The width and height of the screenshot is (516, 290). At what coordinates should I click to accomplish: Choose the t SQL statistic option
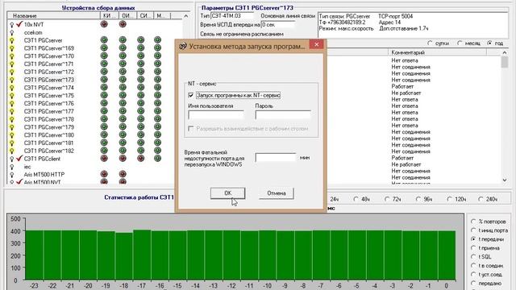coord(473,256)
